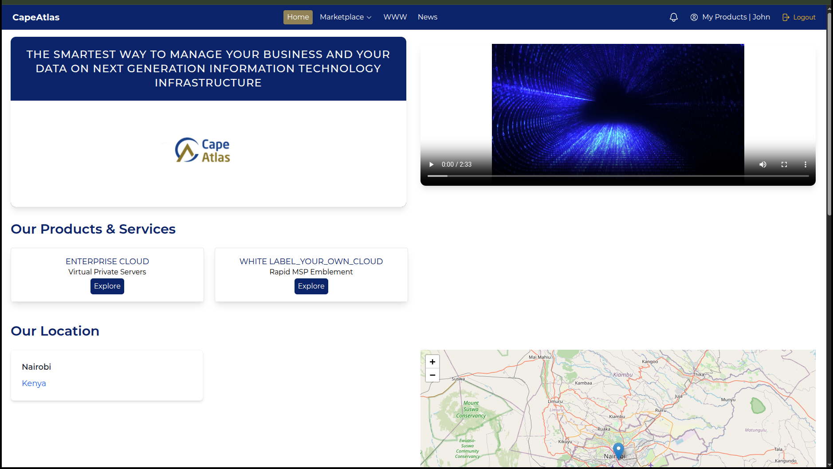Click the user profile icon
The image size is (833, 469).
click(694, 17)
